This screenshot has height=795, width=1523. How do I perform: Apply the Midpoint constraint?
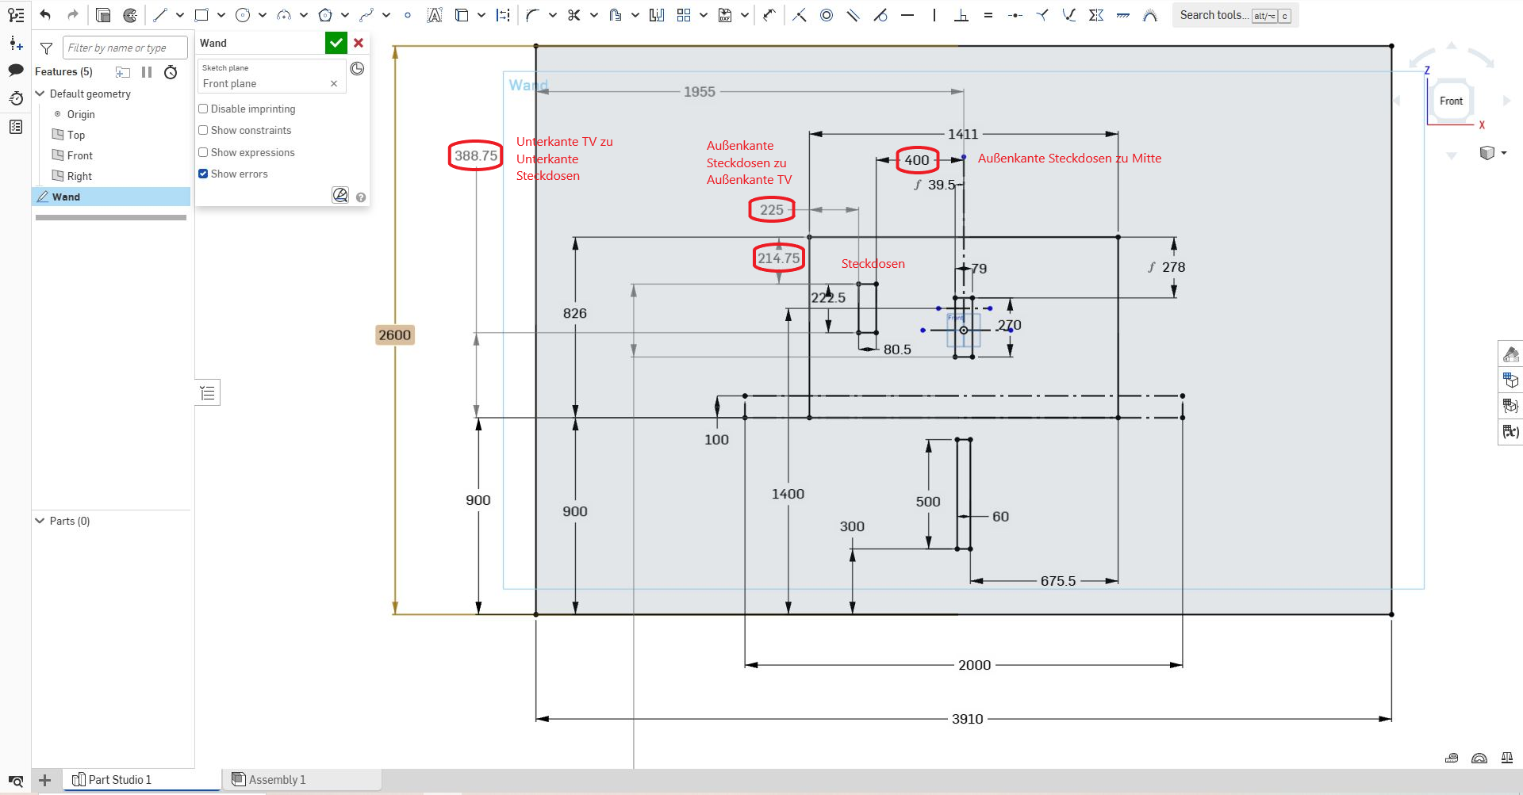click(1015, 15)
